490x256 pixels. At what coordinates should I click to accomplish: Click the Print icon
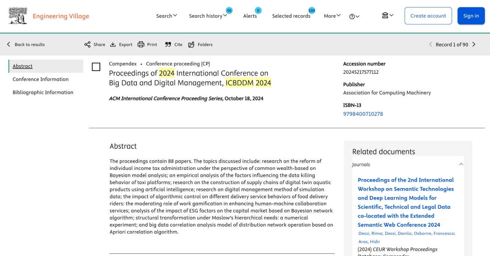point(141,44)
